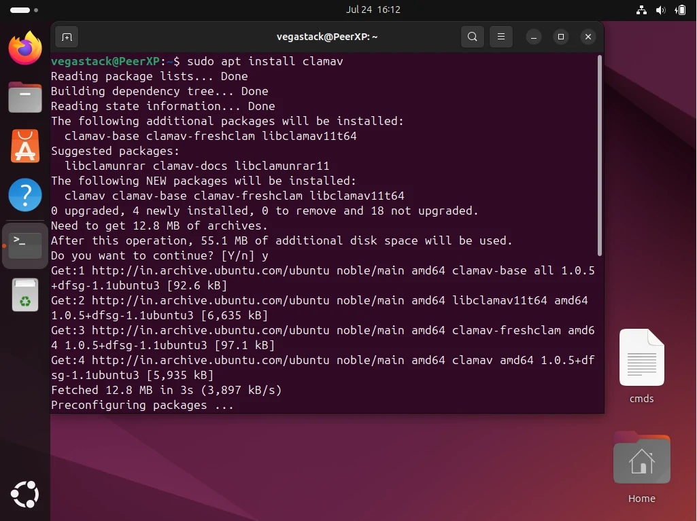
Task: Open the Help app from the dock
Action: [24, 195]
